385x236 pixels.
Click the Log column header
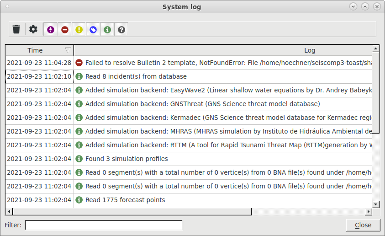[x=223, y=50]
